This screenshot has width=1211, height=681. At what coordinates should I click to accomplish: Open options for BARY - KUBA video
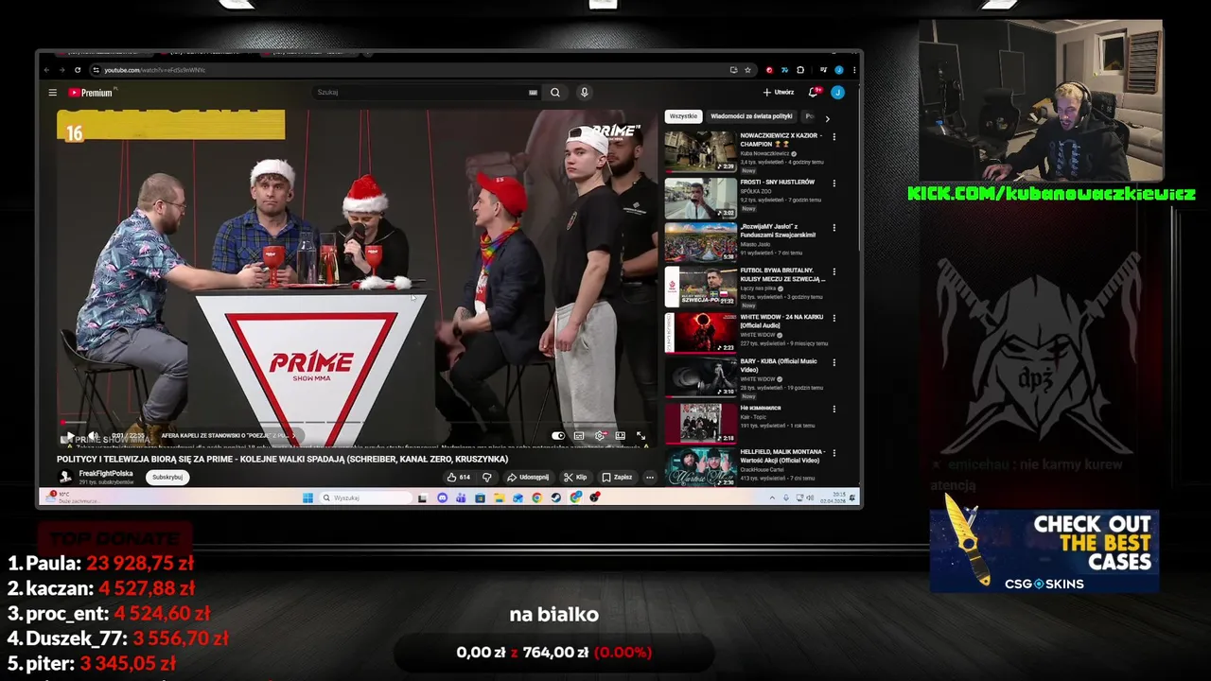click(x=834, y=362)
